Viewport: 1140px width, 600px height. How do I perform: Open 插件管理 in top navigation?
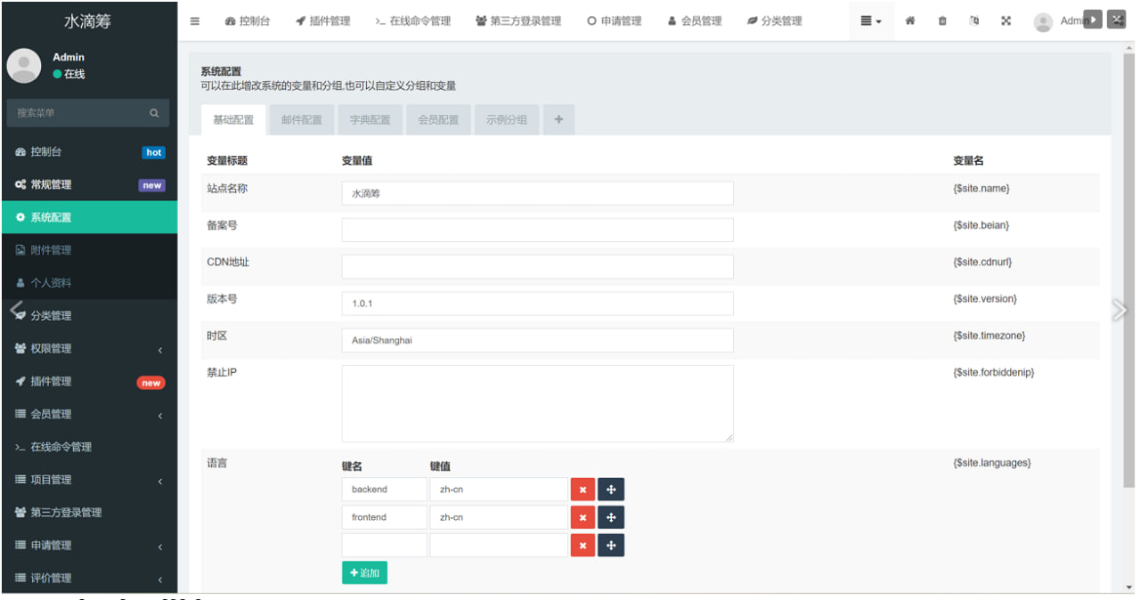(x=322, y=21)
